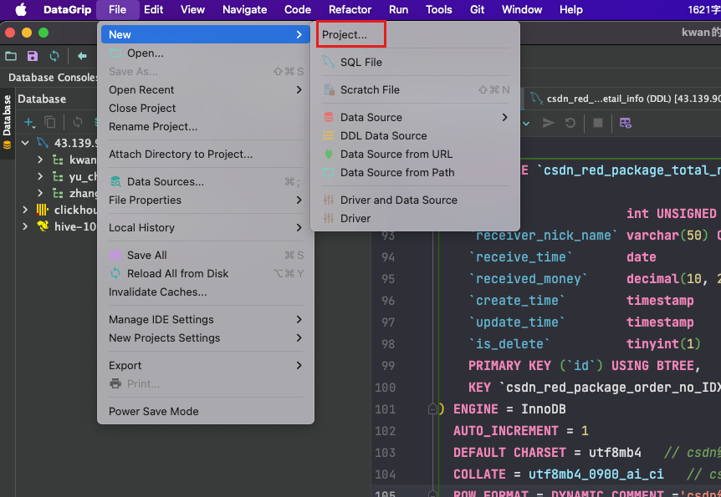Click the rollback undo icon in editor toolbar
This screenshot has height=497, width=721.
[x=570, y=123]
